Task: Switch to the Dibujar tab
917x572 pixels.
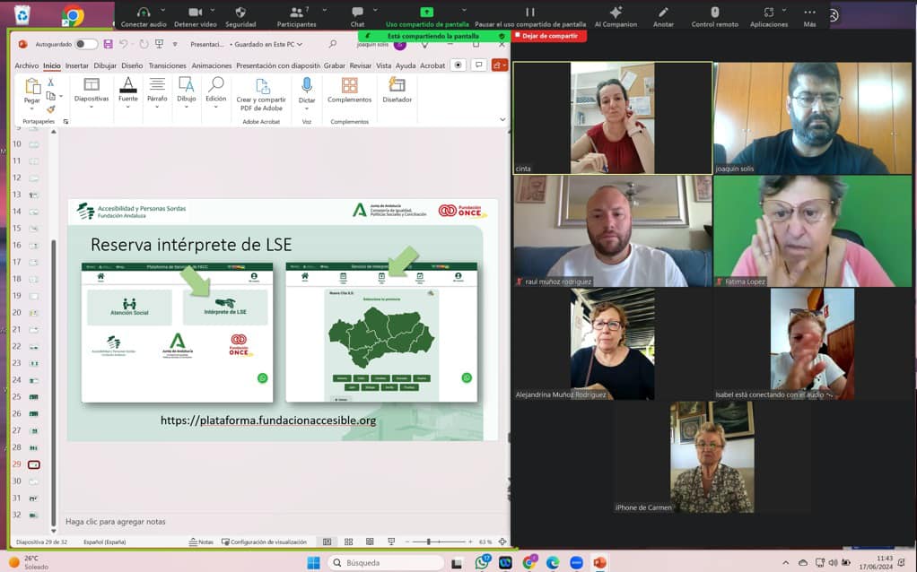Action: 105,65
